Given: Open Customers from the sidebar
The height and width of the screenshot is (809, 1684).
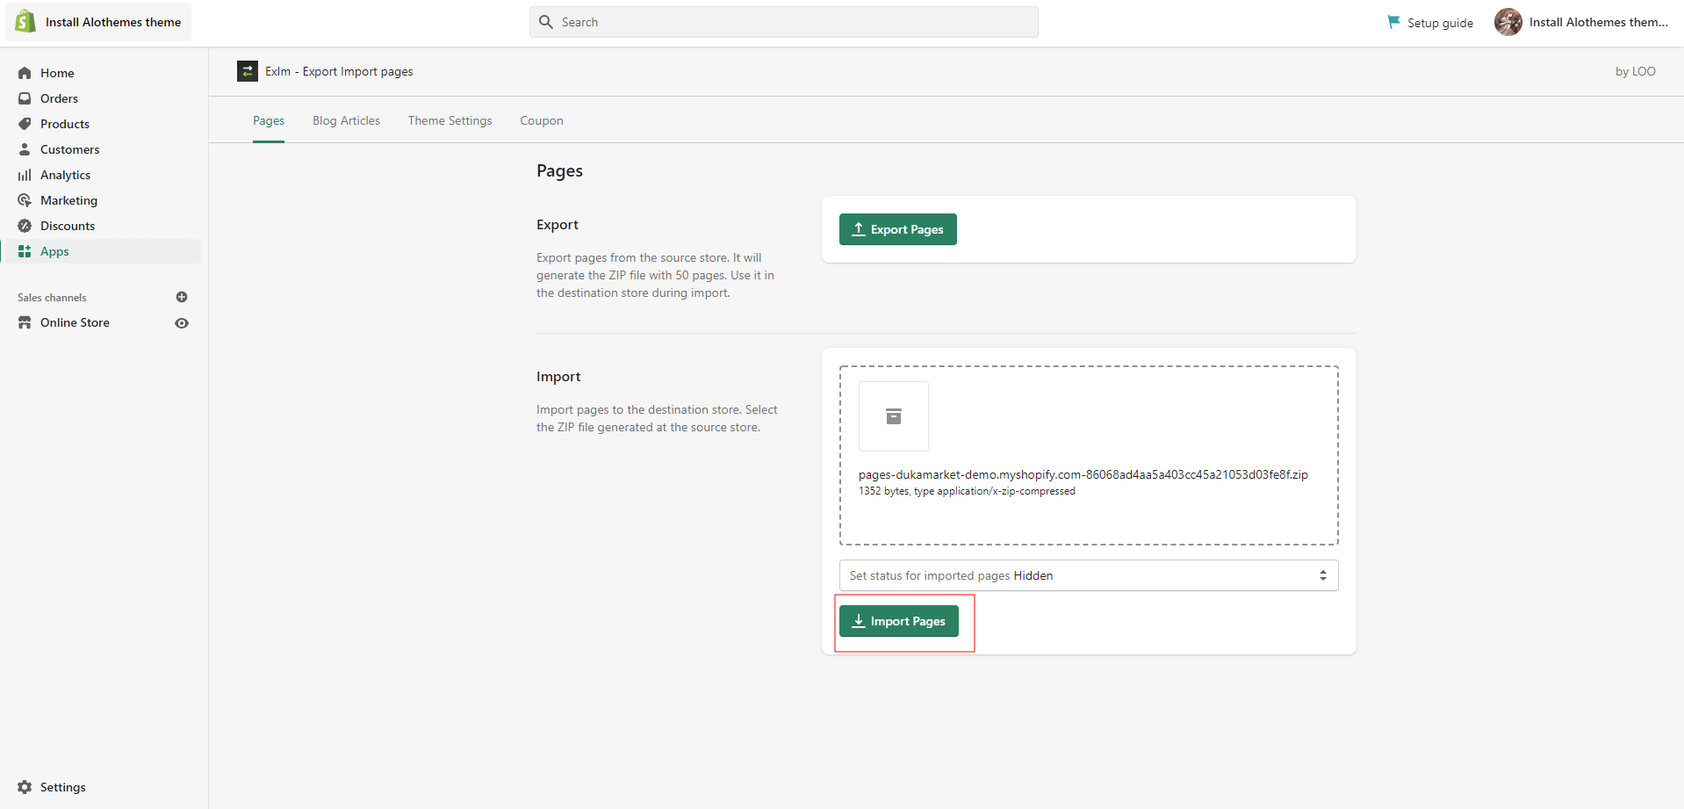Looking at the screenshot, I should click(x=69, y=149).
